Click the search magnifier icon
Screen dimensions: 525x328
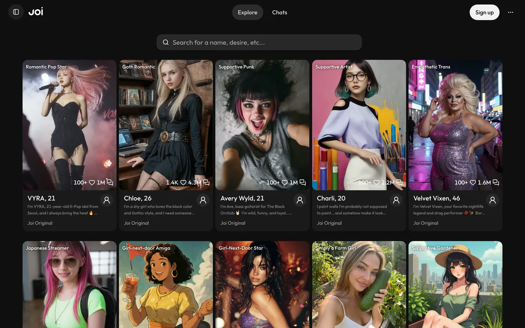tap(166, 42)
